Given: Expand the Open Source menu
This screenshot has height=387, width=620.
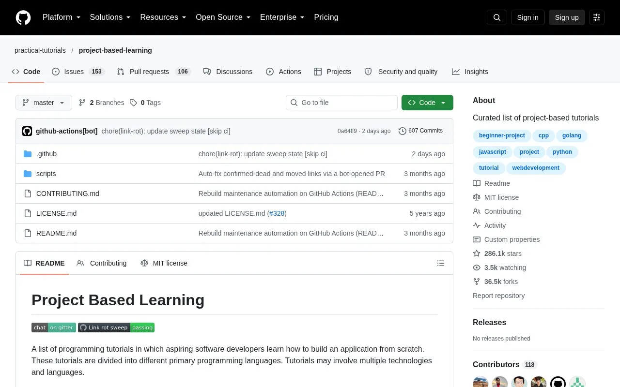Looking at the screenshot, I should tap(223, 17).
